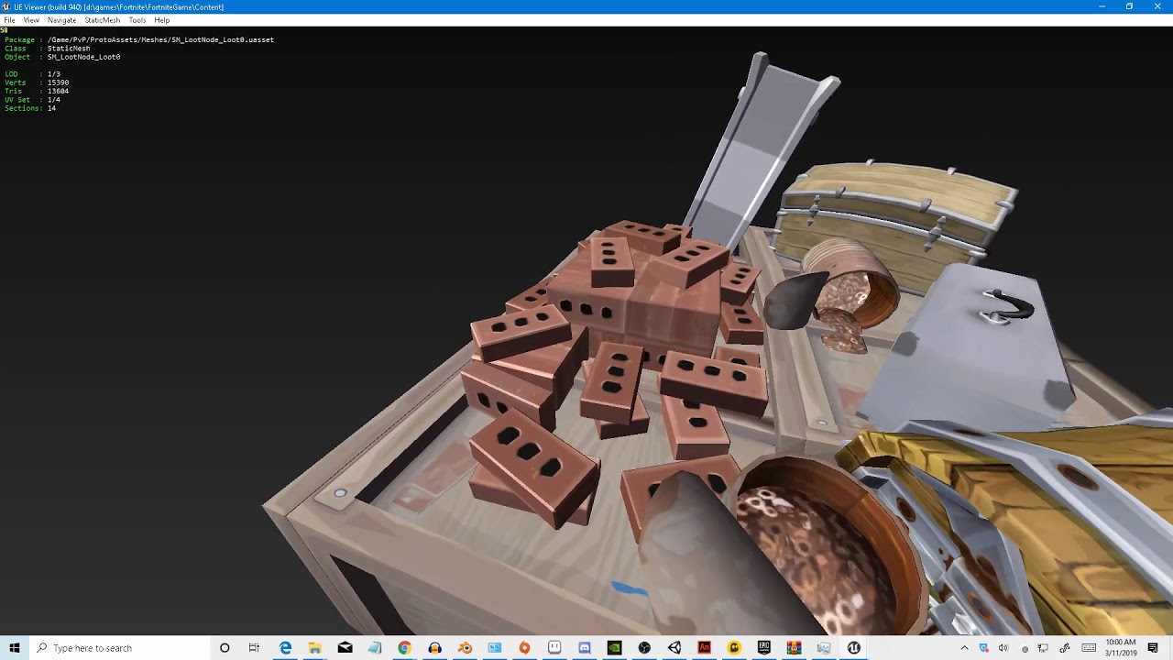The image size is (1173, 660).
Task: Click the Tris value 13604
Action: [x=58, y=91]
